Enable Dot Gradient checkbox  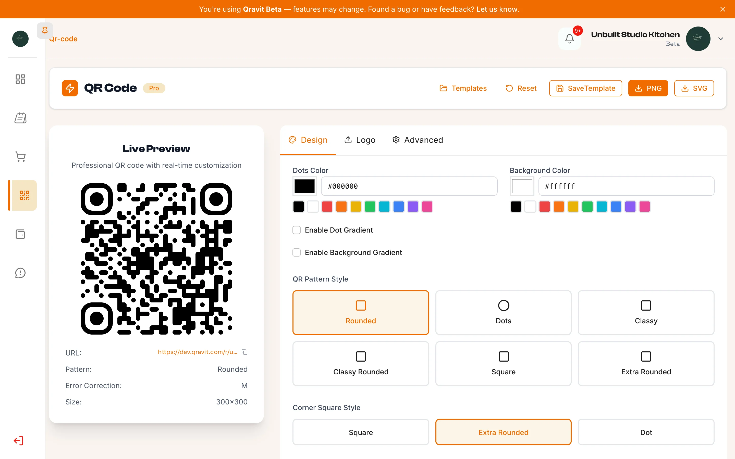click(x=297, y=230)
